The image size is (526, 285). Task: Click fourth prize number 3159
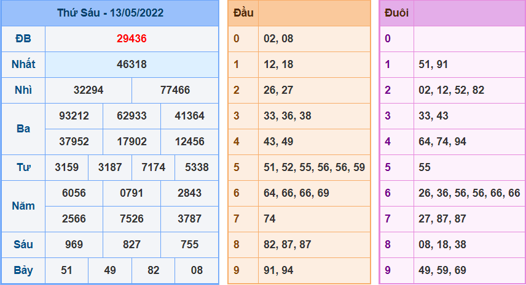[x=67, y=167]
